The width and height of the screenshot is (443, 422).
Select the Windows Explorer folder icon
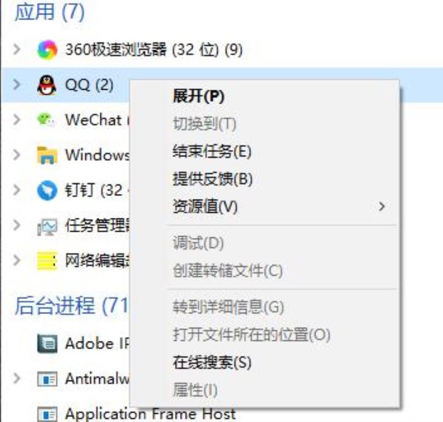pyautogui.click(x=47, y=155)
